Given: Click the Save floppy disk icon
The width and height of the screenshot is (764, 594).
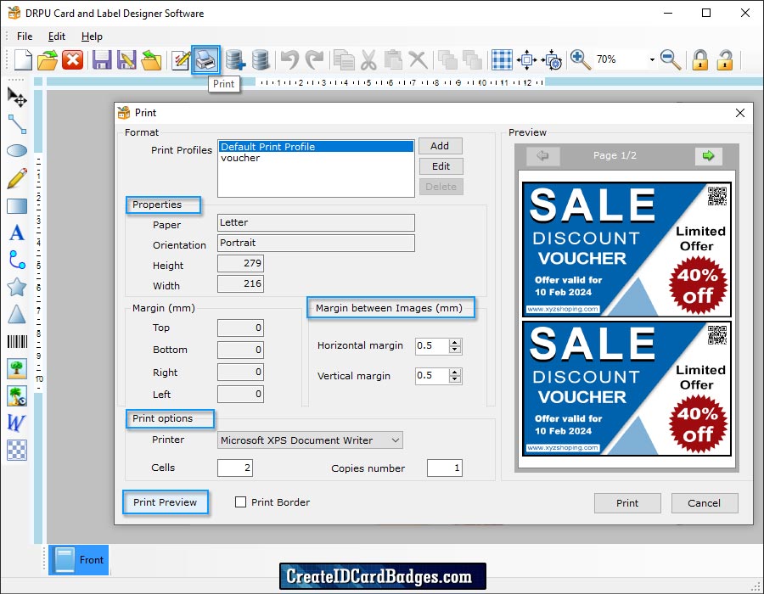Looking at the screenshot, I should pyautogui.click(x=103, y=60).
